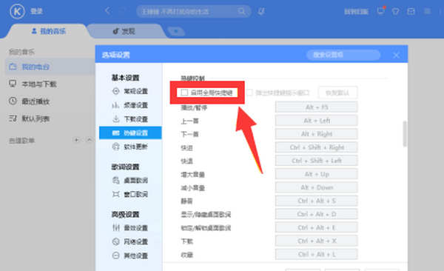Image resolution: width=444 pixels, height=271 pixels.
Task: Click the 静音 label
Action: click(186, 201)
